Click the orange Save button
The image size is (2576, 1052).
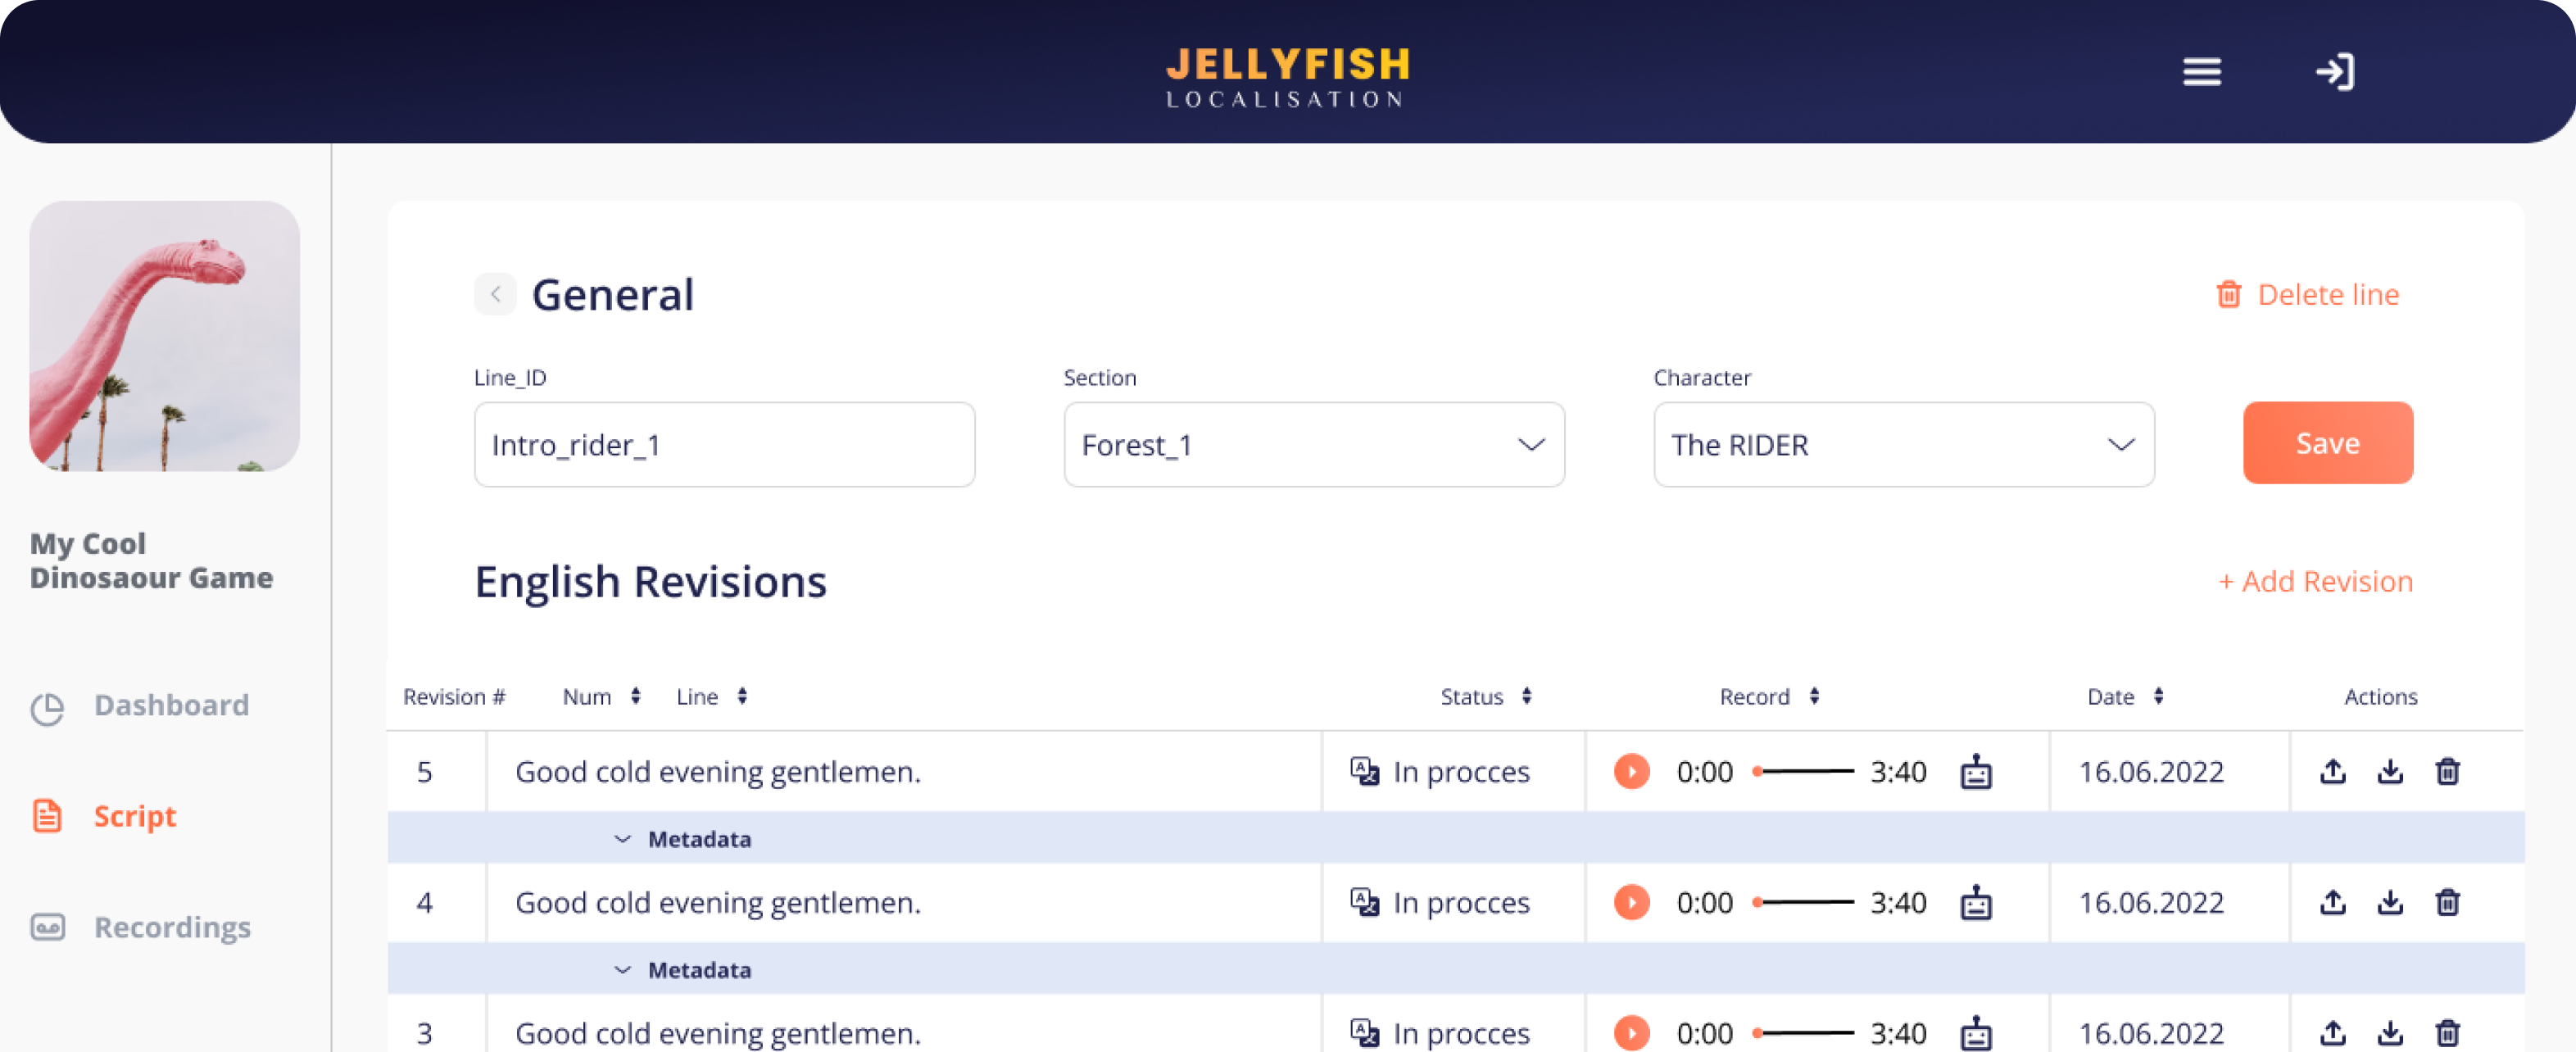[x=2327, y=443]
